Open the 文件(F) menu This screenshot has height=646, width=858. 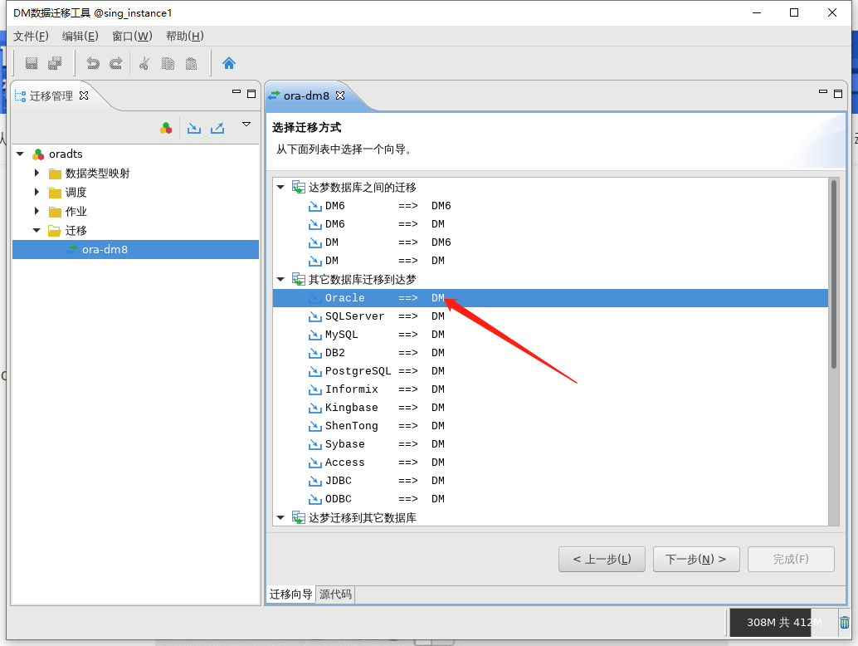(31, 37)
